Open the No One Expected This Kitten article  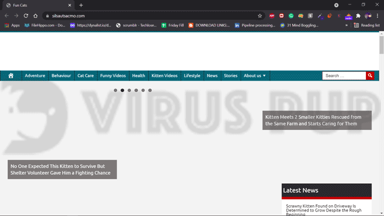62,169
